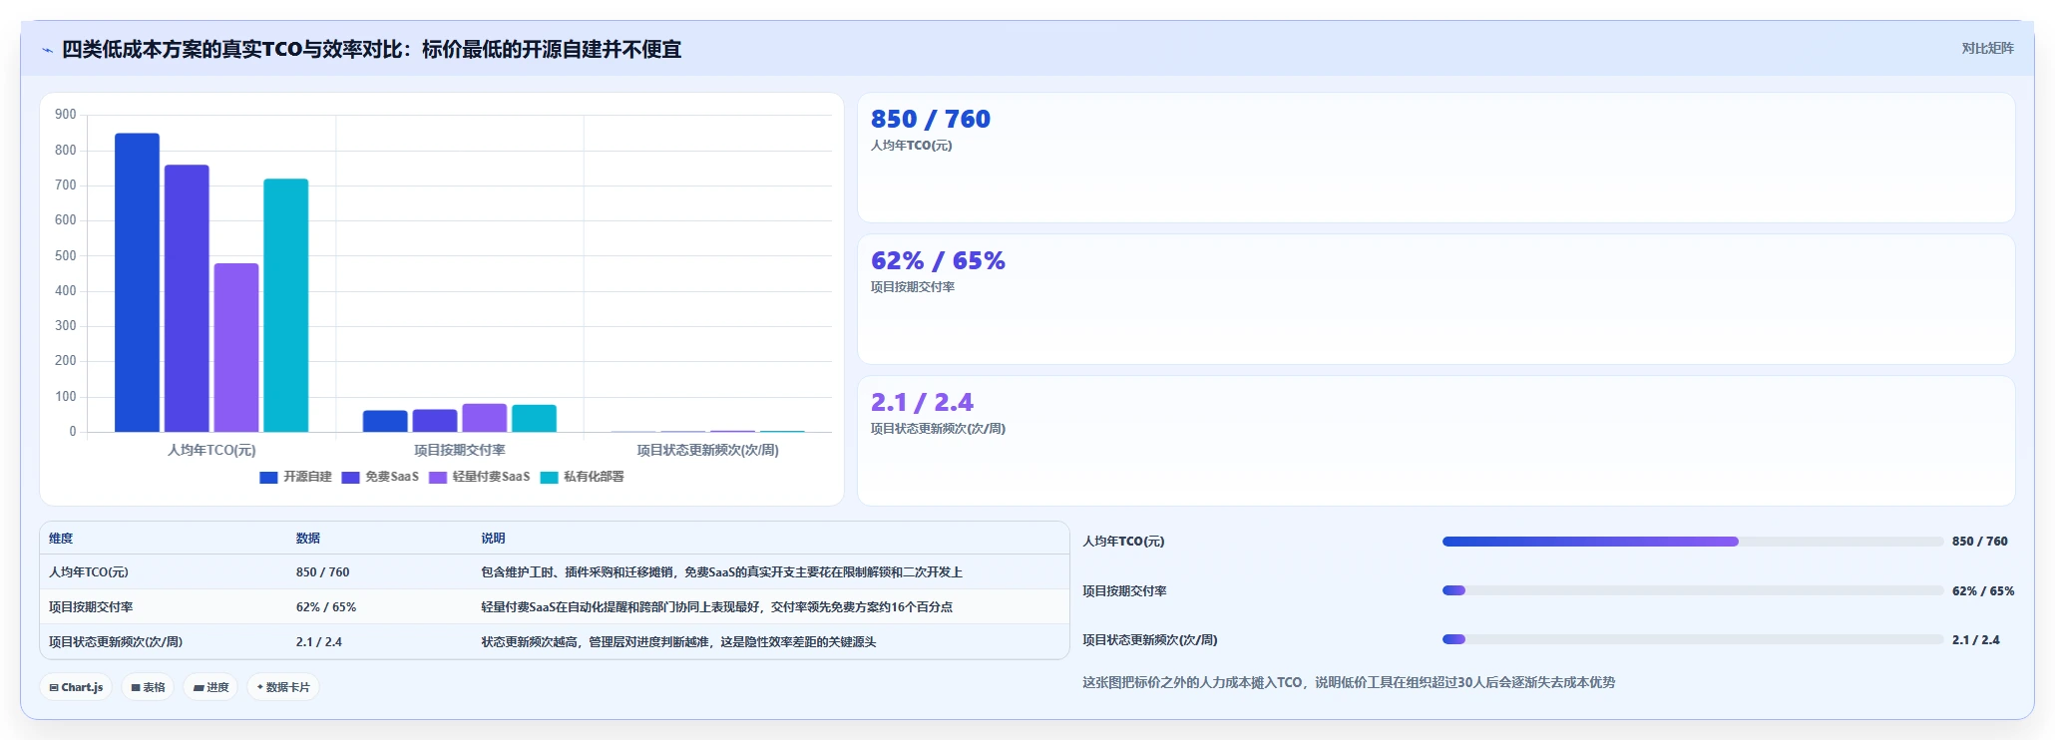The image size is (2055, 740).
Task: Select the 2.1 / 2.4 KPI card value
Action: pyautogui.click(x=922, y=403)
